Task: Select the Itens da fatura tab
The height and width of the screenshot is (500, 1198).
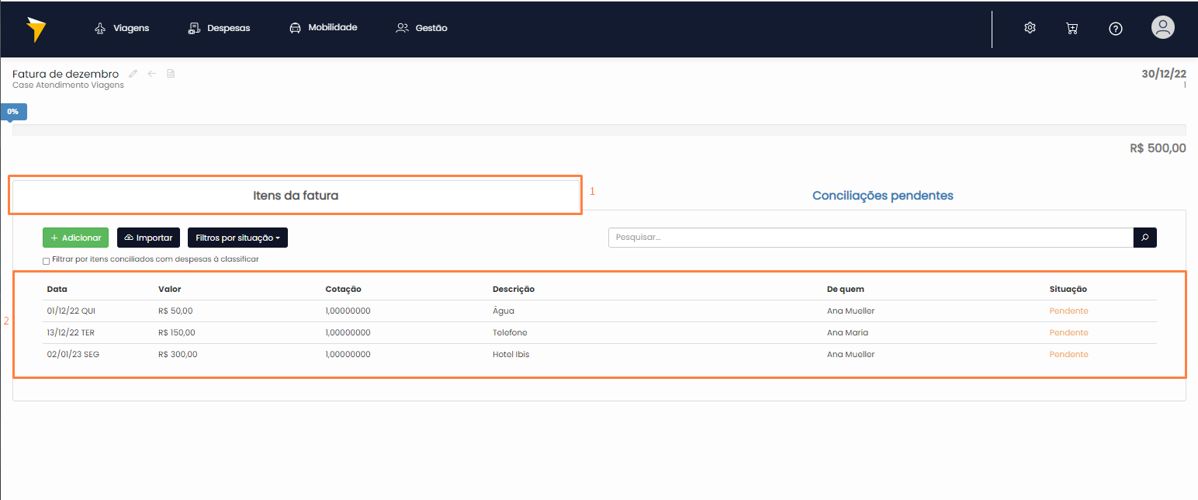Action: (296, 196)
